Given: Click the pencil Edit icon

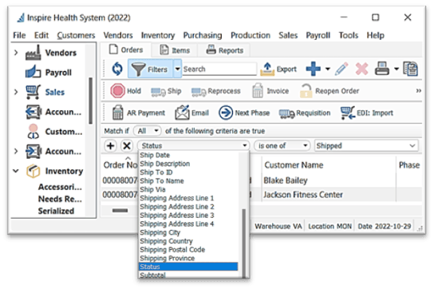Looking at the screenshot, I should [341, 69].
